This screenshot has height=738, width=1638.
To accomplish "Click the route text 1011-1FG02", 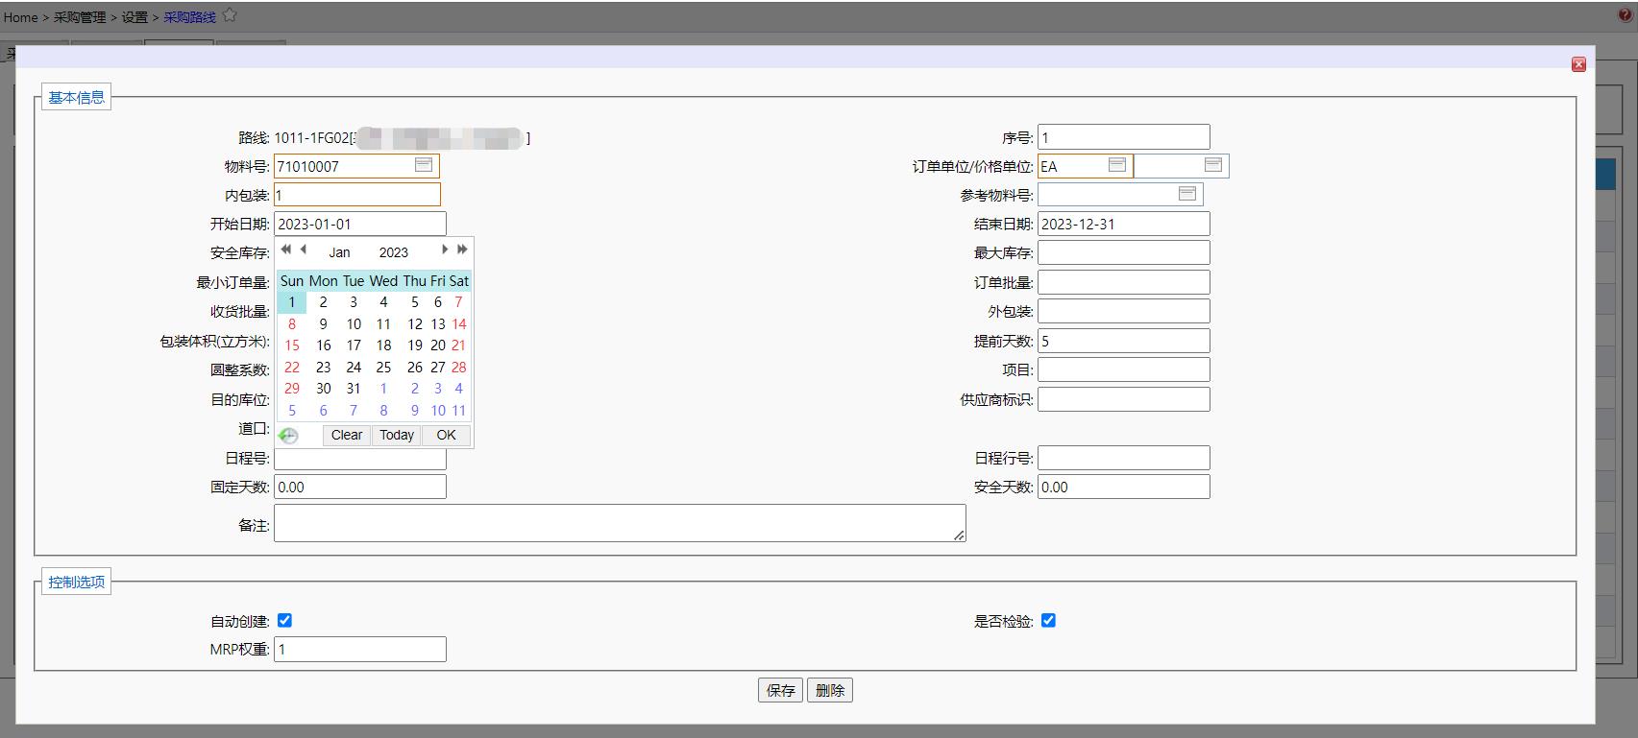I will pyautogui.click(x=311, y=137).
